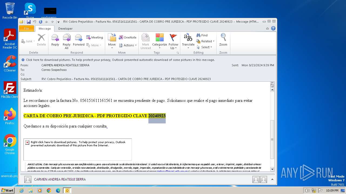Click message body scrollbar up arrow

[x=272, y=90]
